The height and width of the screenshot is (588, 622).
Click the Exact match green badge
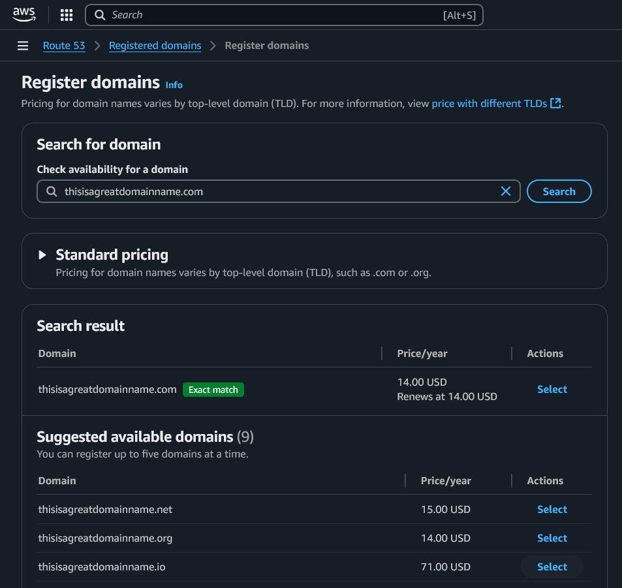coord(213,390)
